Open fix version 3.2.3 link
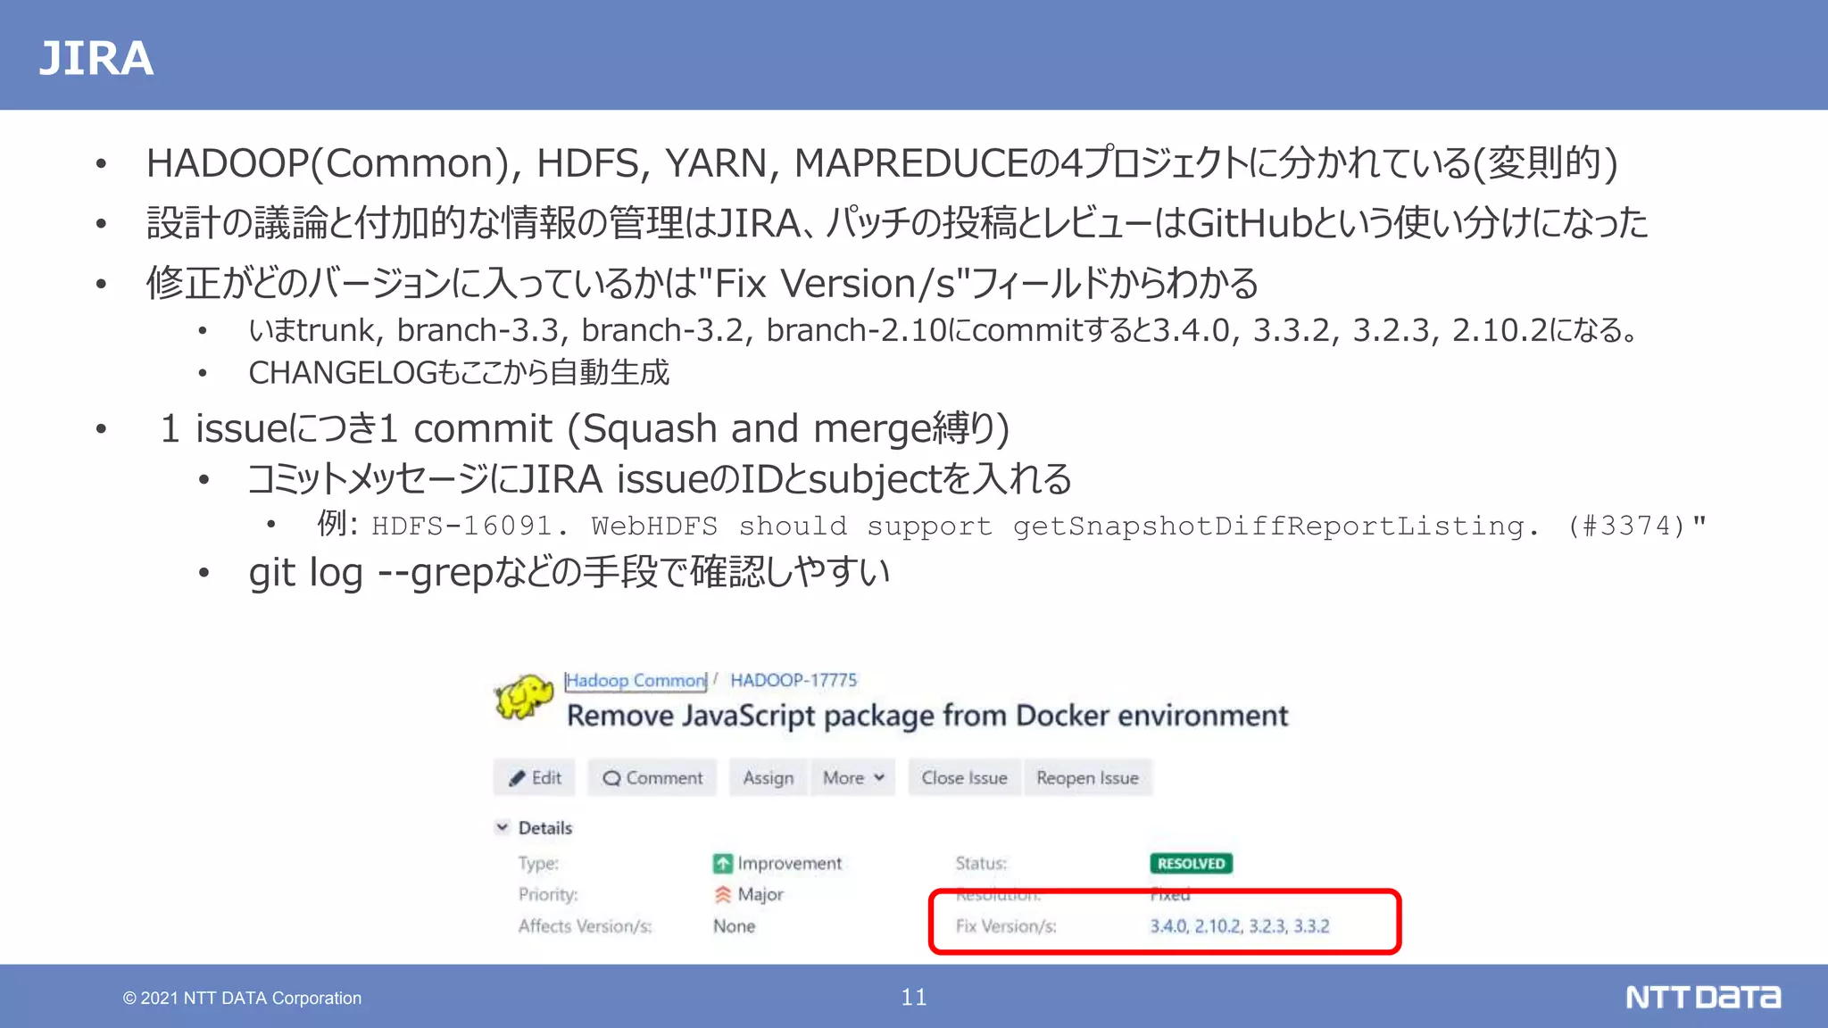Image resolution: width=1828 pixels, height=1028 pixels. coord(1267,926)
